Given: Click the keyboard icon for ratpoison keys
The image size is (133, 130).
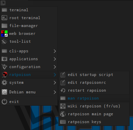Looking at the screenshot, I should pyautogui.click(x=63, y=122).
